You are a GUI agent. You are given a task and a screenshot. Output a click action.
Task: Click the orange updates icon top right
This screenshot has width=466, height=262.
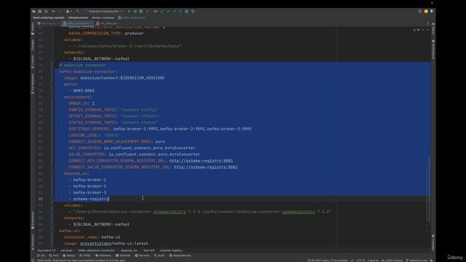click(426, 12)
